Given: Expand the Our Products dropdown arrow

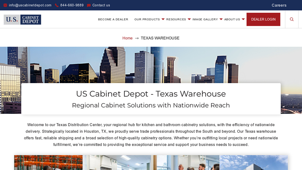Looking at the screenshot, I should click(x=163, y=19).
